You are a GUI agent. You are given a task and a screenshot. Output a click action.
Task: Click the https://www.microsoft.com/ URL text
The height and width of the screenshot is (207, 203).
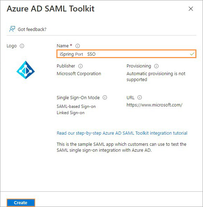[x=155, y=105]
